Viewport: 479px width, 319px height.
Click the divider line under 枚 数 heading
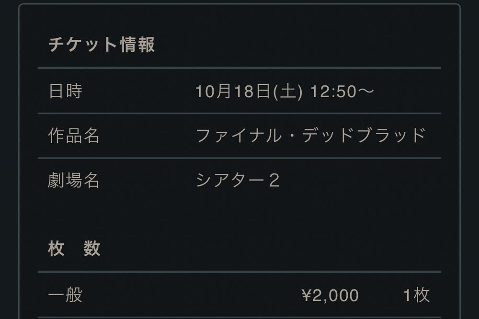pyautogui.click(x=239, y=272)
